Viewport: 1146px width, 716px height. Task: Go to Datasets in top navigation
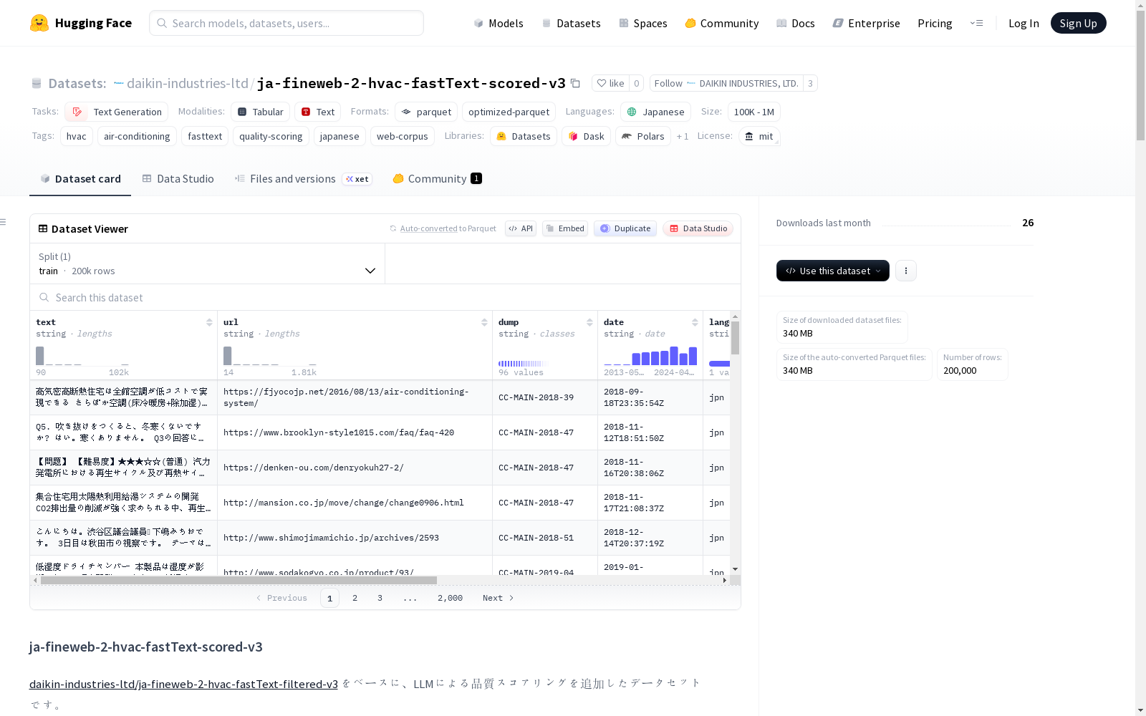coord(571,23)
